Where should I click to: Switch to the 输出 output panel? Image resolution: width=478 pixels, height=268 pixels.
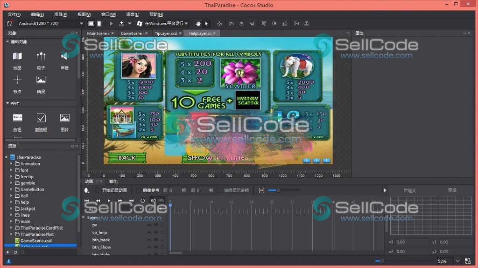click(x=113, y=181)
